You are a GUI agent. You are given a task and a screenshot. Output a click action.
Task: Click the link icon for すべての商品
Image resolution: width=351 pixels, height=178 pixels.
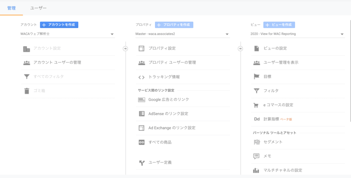tap(142, 142)
